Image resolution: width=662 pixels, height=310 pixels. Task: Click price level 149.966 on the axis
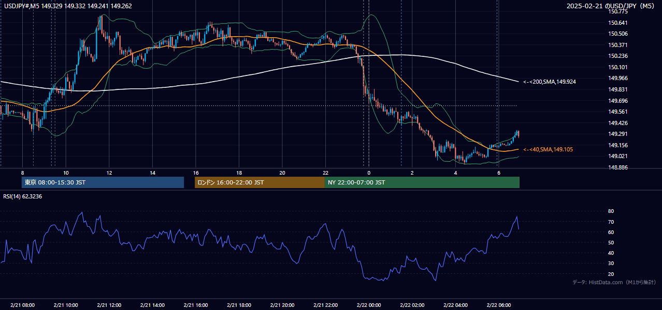click(x=618, y=78)
